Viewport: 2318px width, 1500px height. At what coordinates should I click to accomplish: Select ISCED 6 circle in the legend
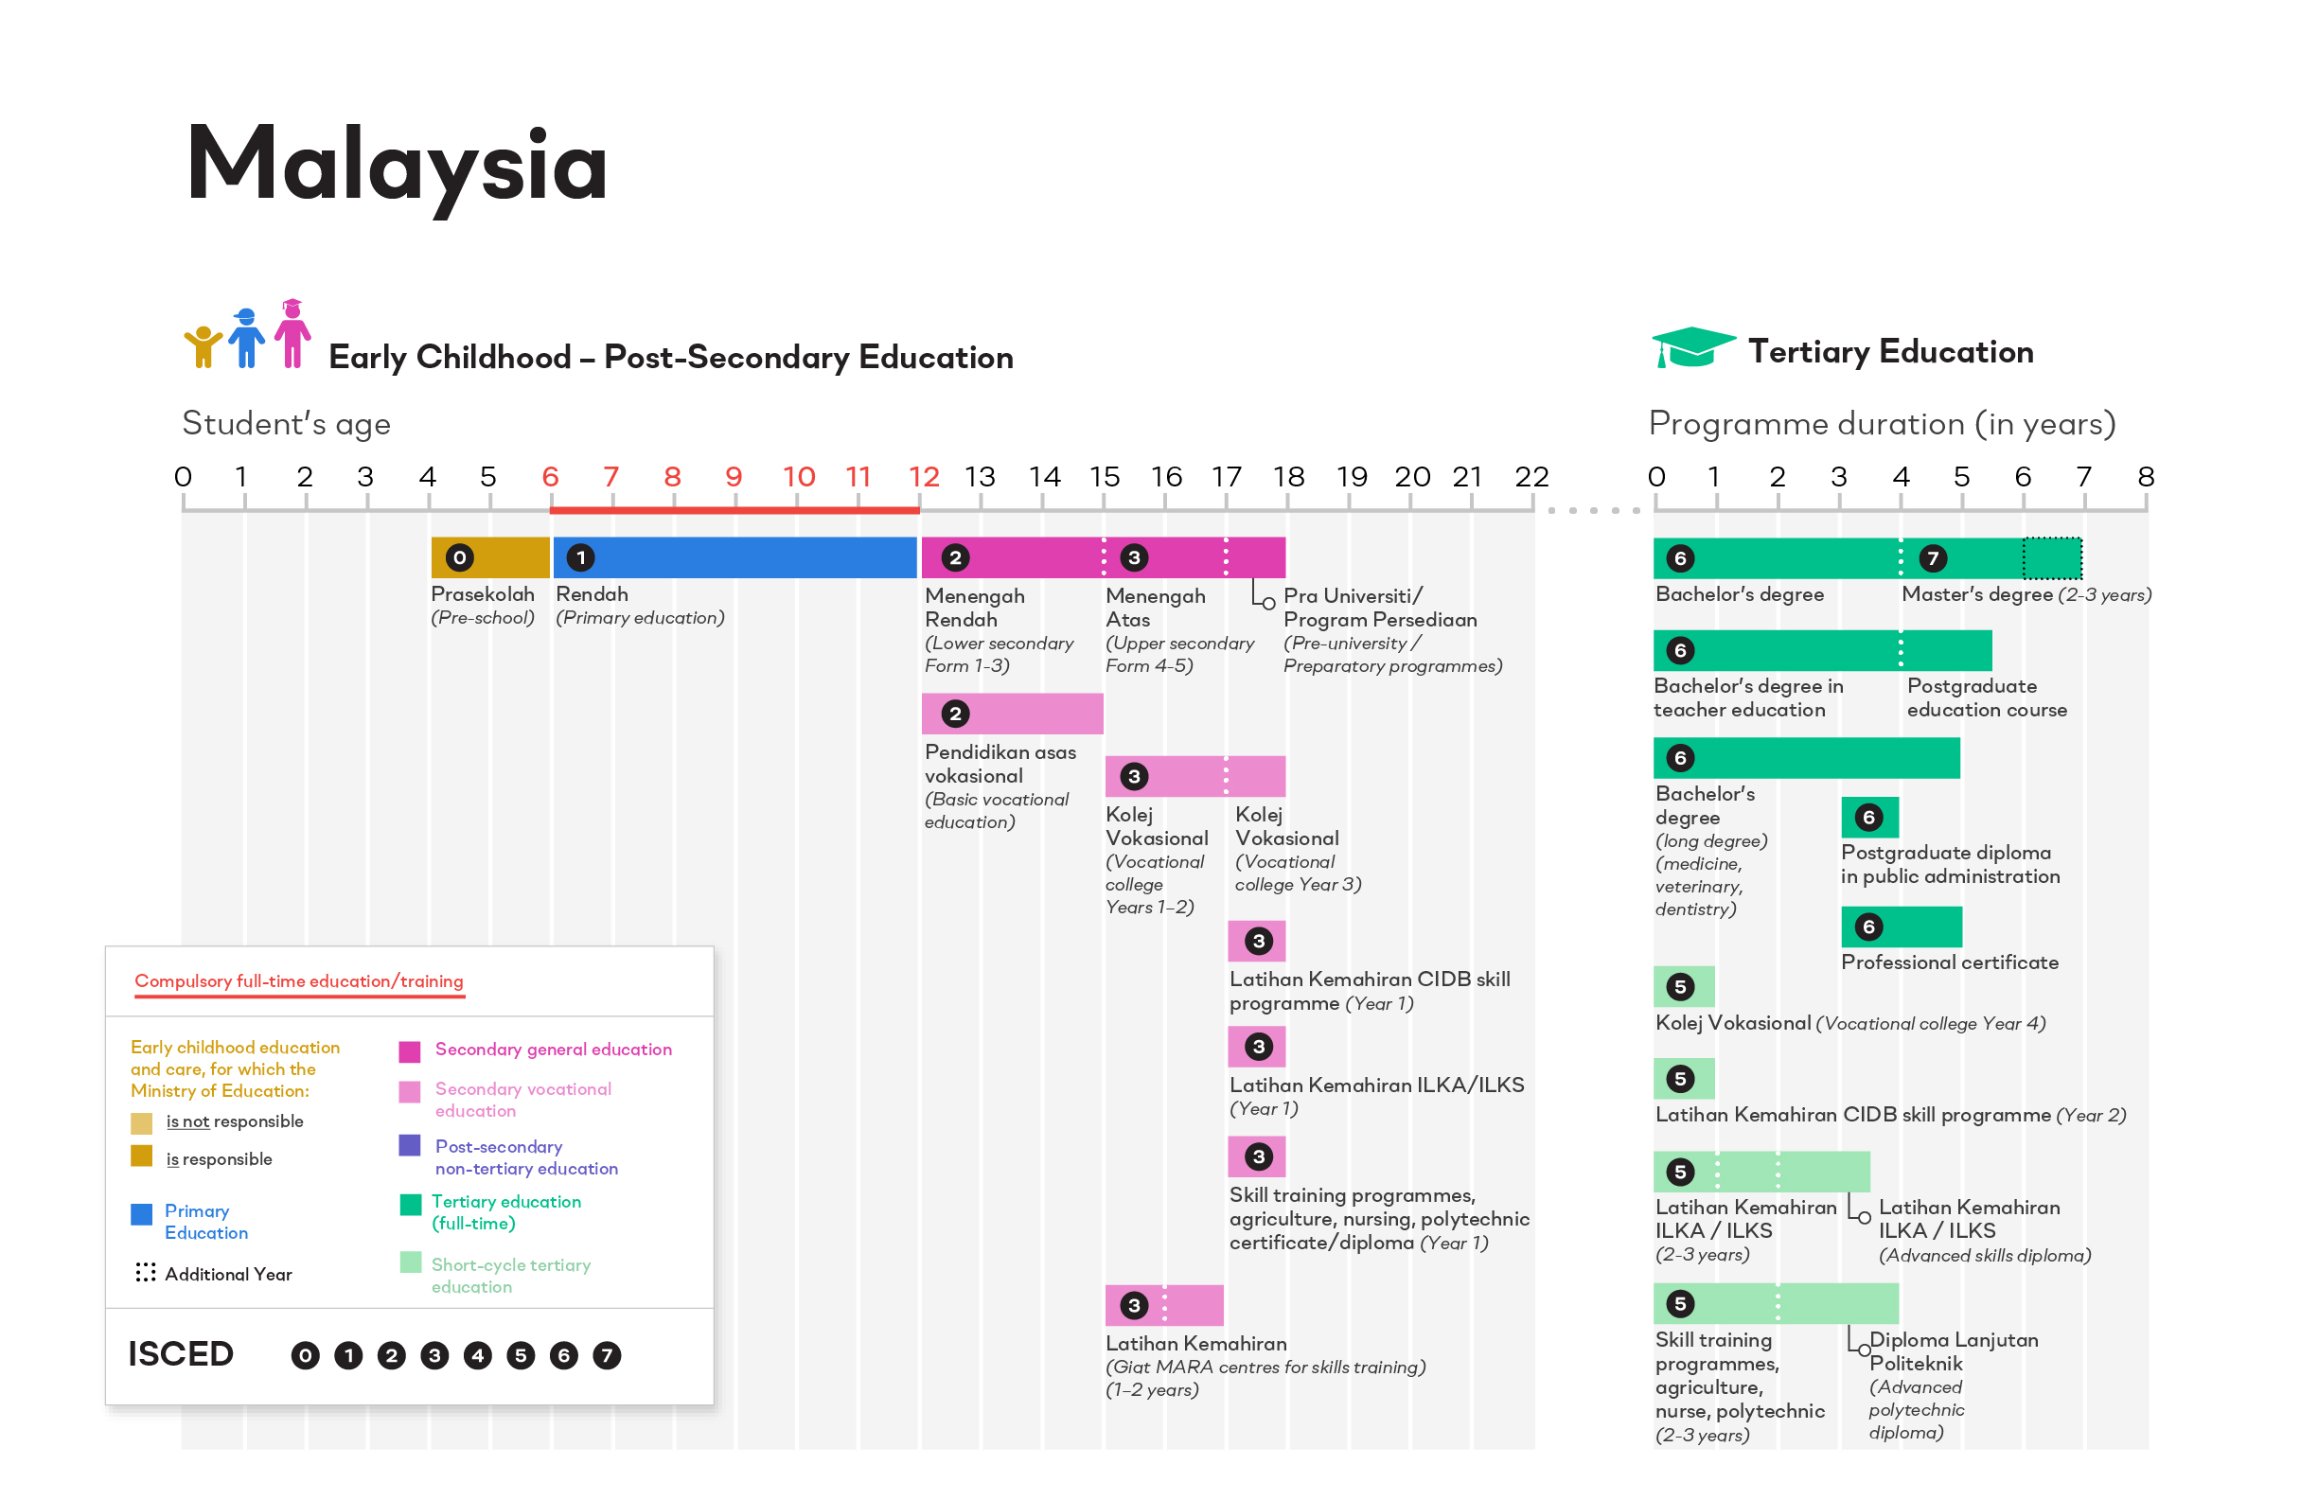[564, 1355]
